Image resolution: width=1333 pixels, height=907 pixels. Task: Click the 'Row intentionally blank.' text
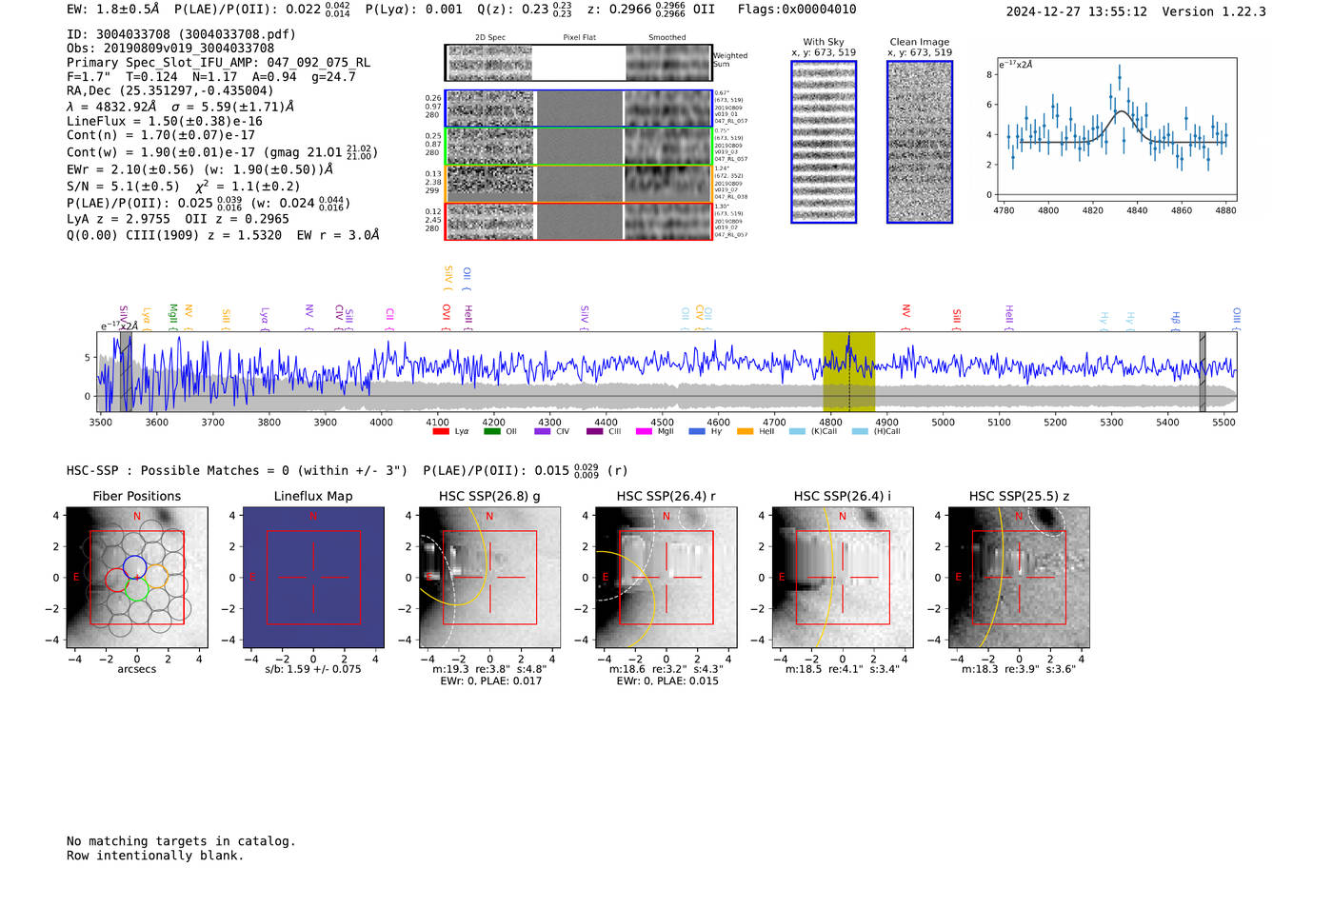click(155, 856)
